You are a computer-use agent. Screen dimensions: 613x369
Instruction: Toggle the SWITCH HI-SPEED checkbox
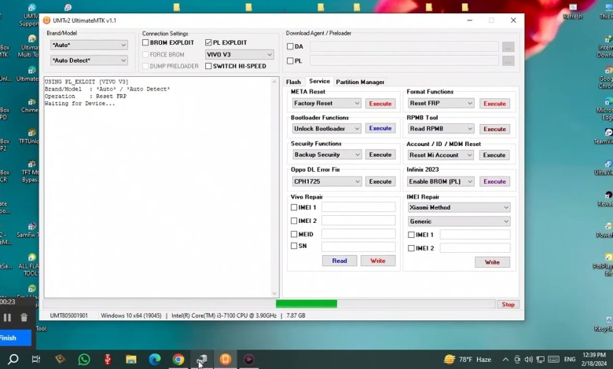point(209,66)
